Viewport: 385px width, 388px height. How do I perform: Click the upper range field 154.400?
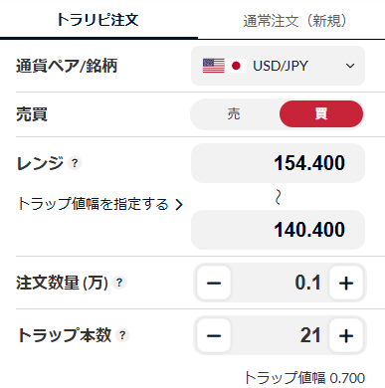(278, 163)
